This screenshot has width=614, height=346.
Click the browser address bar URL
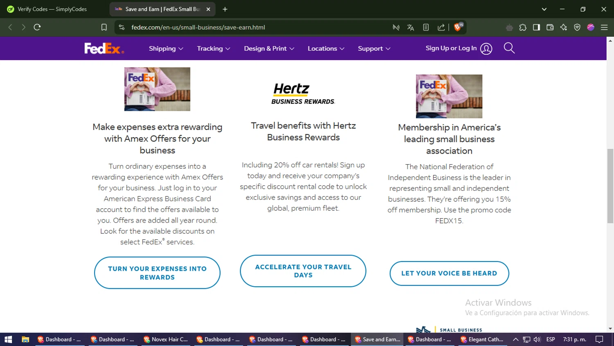[198, 27]
